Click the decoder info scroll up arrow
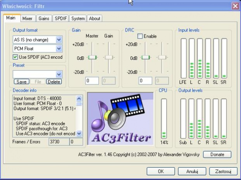Image resolution: width=241 pixels, height=180 pixels. [x=79, y=98]
